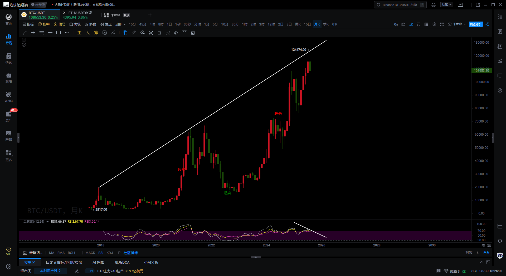This screenshot has height=276, width=506.
Task: Expand the RSI(6,12,24) settings arrow
Action: click(x=47, y=222)
